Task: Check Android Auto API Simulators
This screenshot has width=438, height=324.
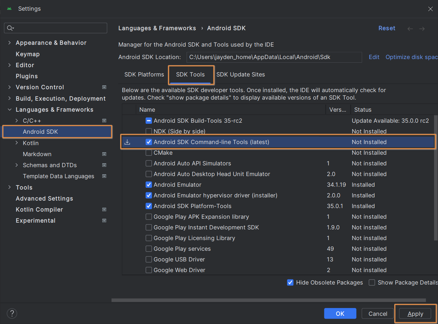Action: click(149, 163)
